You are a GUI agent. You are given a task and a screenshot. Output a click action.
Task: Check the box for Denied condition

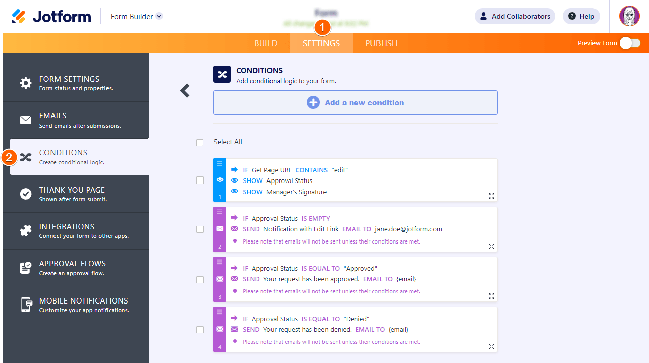click(x=200, y=330)
